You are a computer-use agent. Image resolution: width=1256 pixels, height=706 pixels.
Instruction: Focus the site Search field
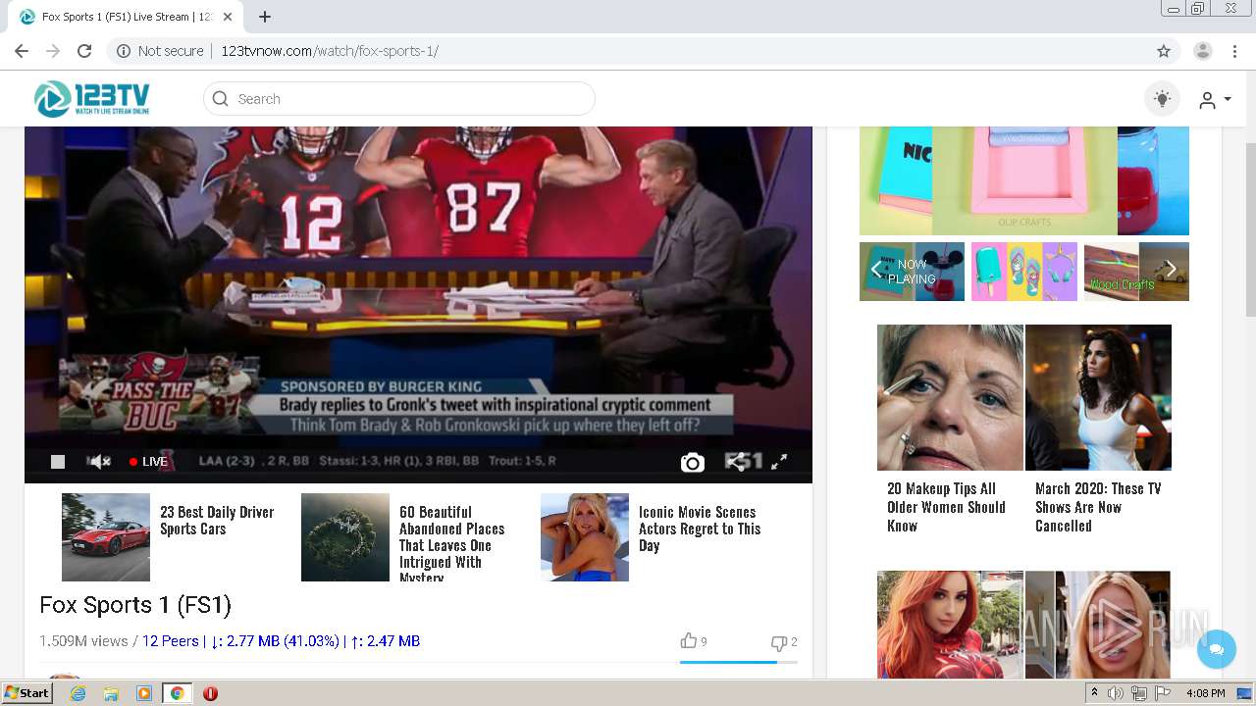pyautogui.click(x=399, y=99)
